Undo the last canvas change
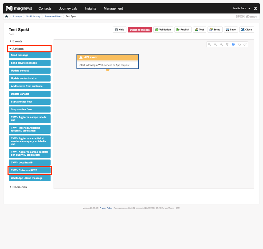 pyautogui.click(x=239, y=44)
